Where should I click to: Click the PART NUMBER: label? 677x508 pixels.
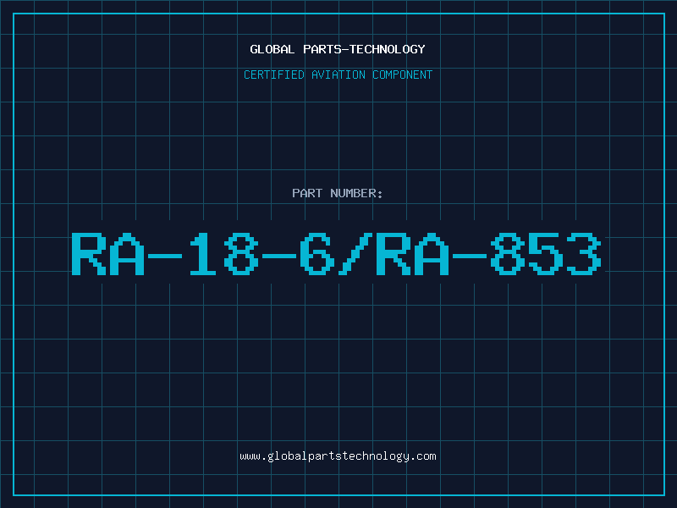click(x=338, y=193)
